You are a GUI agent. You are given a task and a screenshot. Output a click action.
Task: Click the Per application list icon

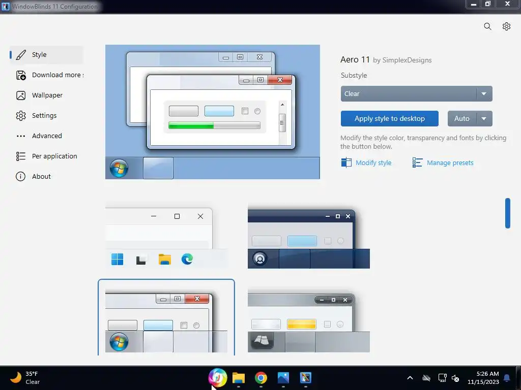point(21,156)
